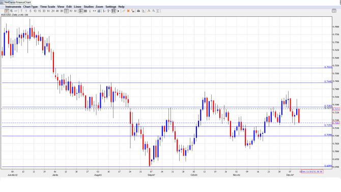Click the orange delete-all-lines icon

pos(133,11)
